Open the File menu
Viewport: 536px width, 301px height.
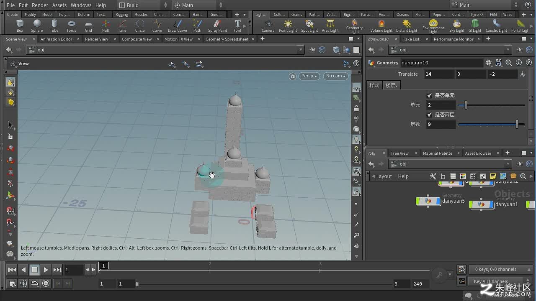point(10,5)
